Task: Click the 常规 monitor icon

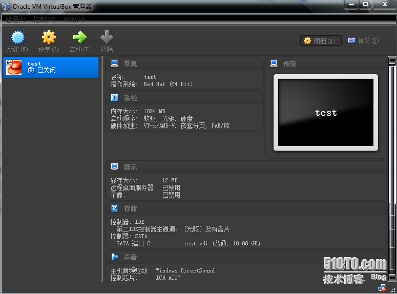Action: click(114, 64)
